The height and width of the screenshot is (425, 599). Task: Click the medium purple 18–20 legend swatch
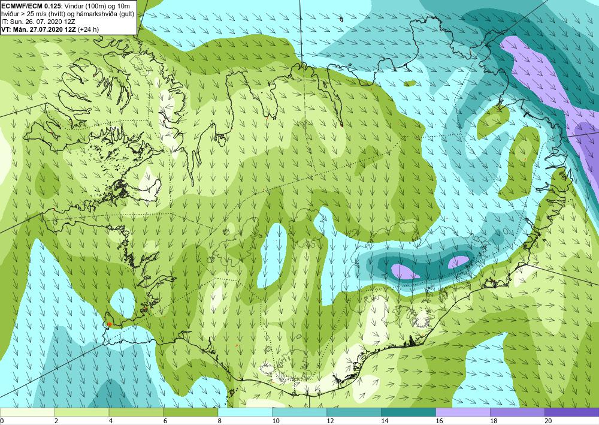pos(517,412)
